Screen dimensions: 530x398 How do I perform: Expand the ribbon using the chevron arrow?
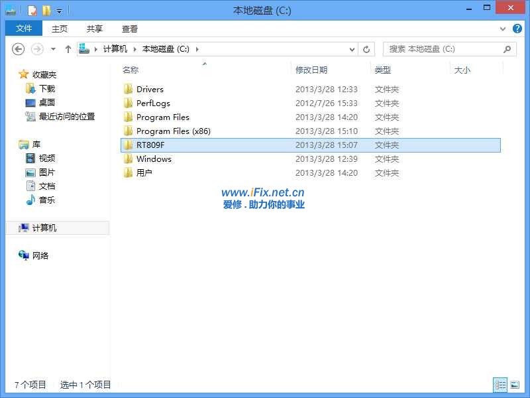click(503, 29)
